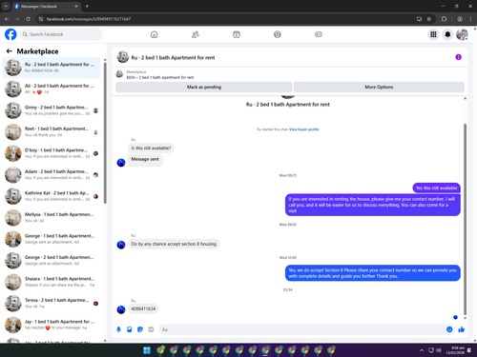Open the taskbar clock and date
Screen dimensions: 477x357
[455, 350]
